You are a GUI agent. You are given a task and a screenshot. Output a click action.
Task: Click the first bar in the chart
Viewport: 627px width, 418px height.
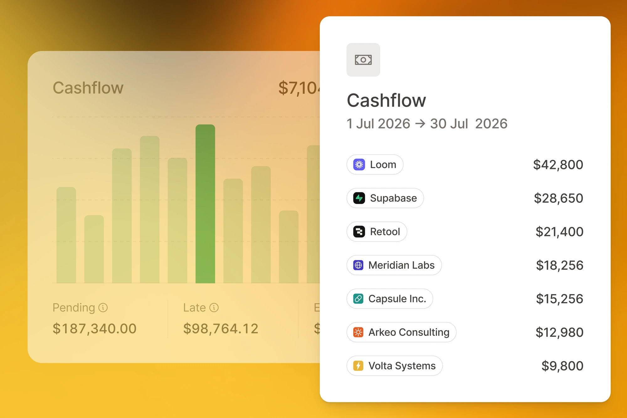coord(66,235)
